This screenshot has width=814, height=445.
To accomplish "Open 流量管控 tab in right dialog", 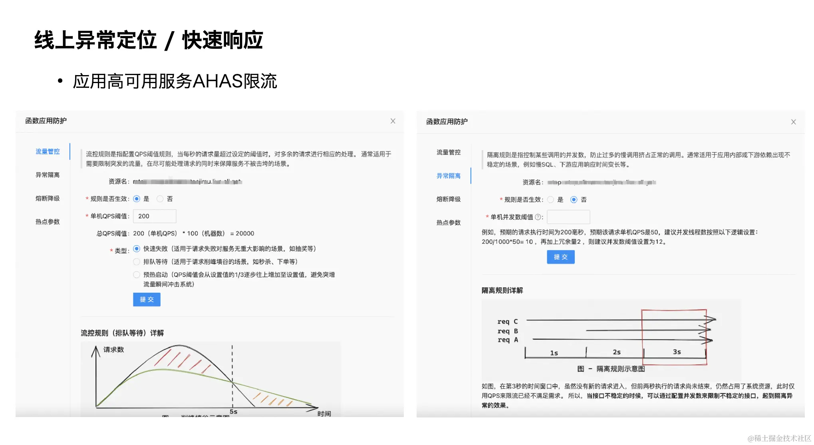I will (x=448, y=152).
